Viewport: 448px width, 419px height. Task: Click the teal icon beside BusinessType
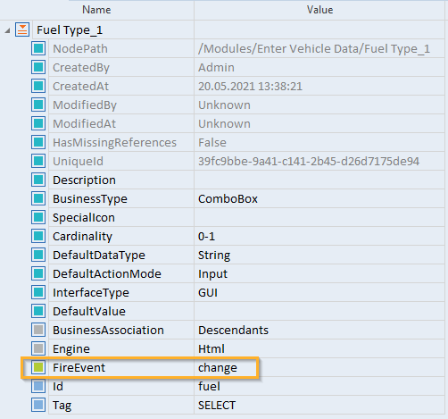pos(38,198)
